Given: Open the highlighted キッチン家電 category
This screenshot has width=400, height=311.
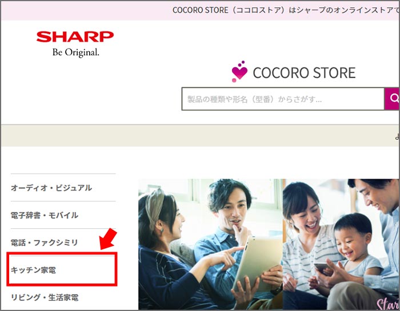Looking at the screenshot, I should click(x=33, y=270).
